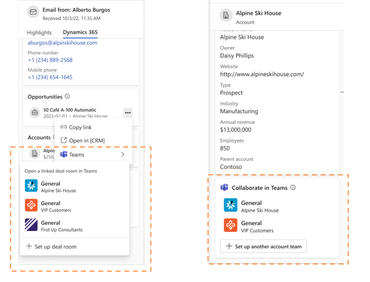Click the owner value Daisy Phillips
370x282 pixels.
pos(237,56)
